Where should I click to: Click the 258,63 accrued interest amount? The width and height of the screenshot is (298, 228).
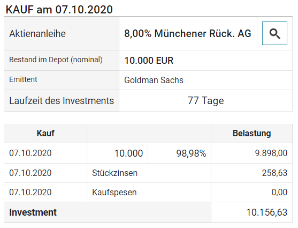(274, 173)
